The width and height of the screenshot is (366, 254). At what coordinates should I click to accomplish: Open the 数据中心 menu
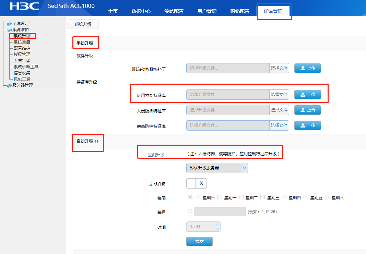141,11
